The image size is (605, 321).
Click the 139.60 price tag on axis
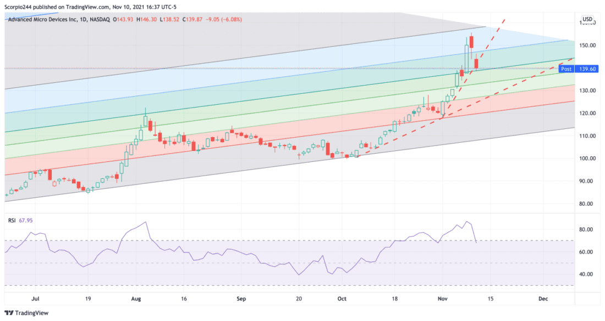pos(587,69)
